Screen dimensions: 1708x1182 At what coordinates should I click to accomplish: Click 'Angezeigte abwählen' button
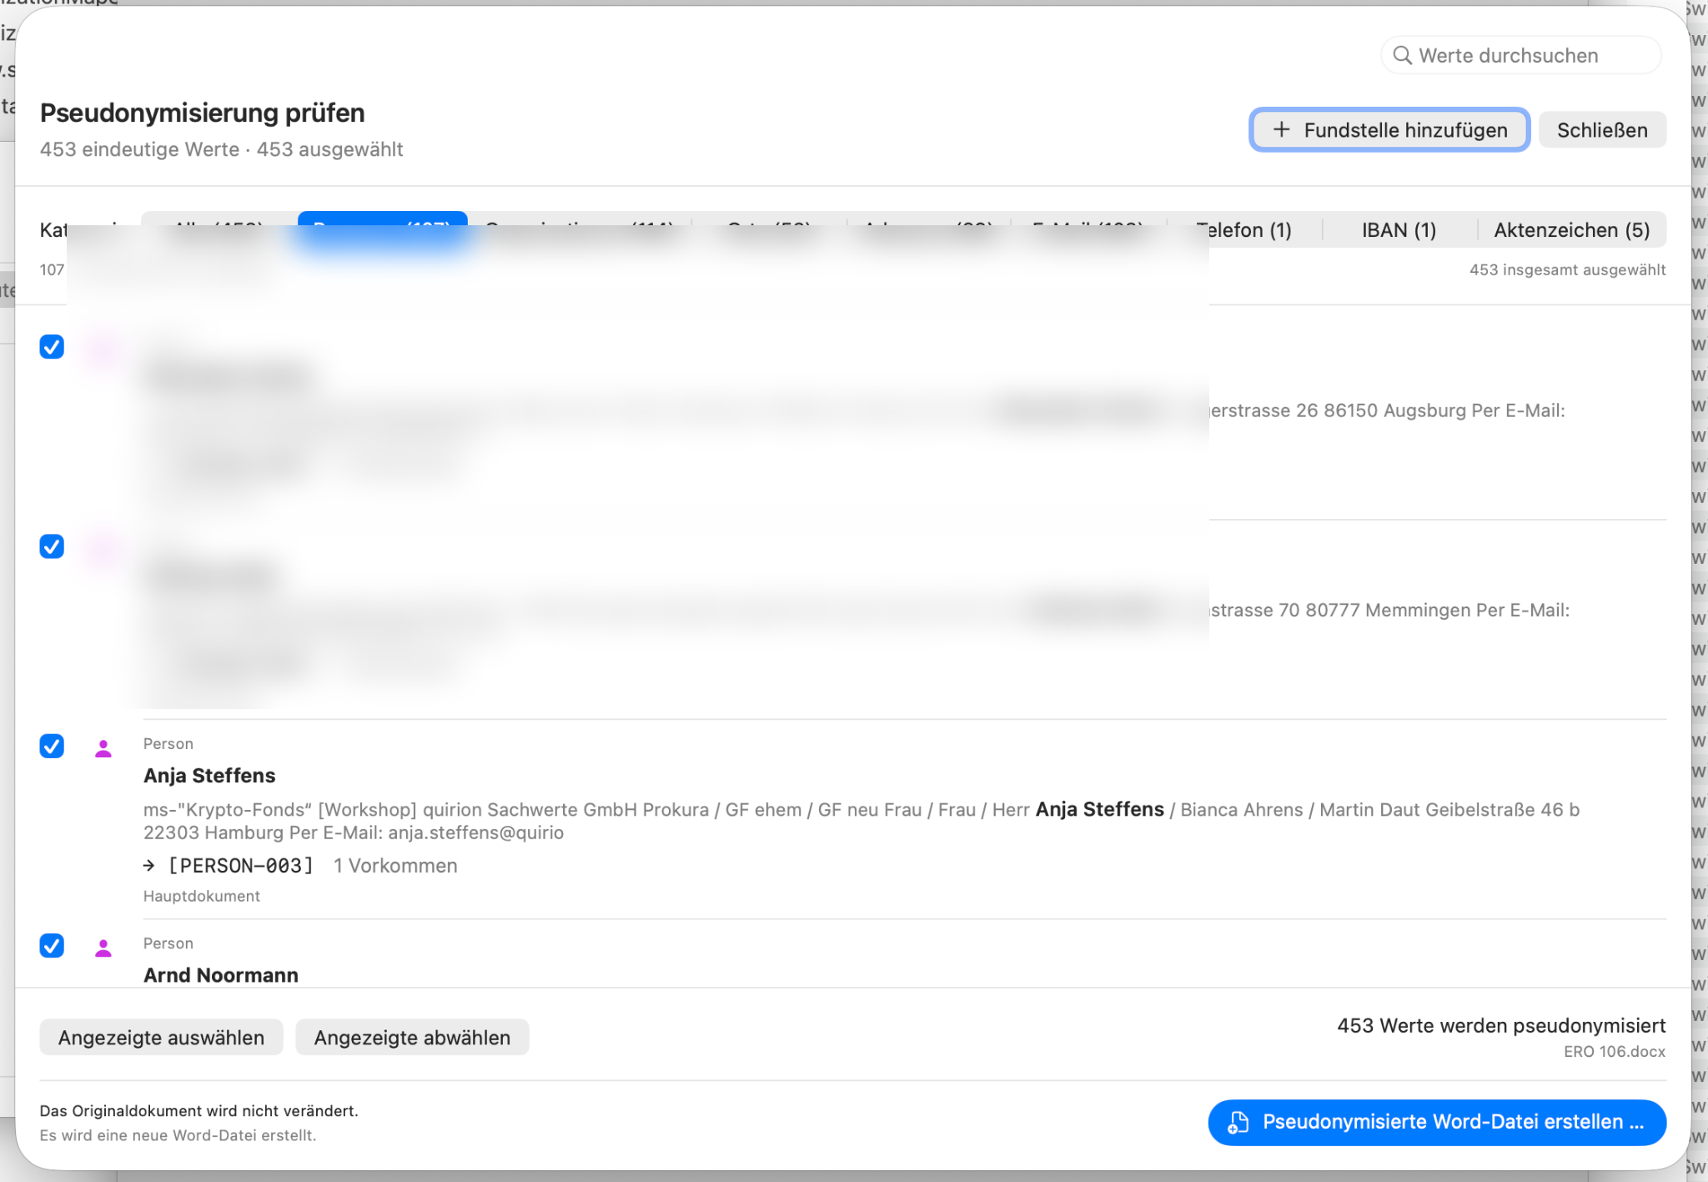412,1037
